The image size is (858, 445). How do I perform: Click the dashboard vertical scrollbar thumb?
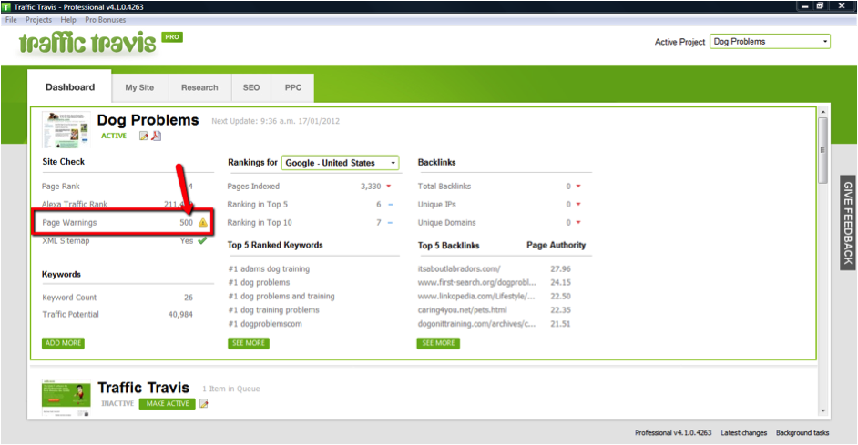tap(822, 150)
